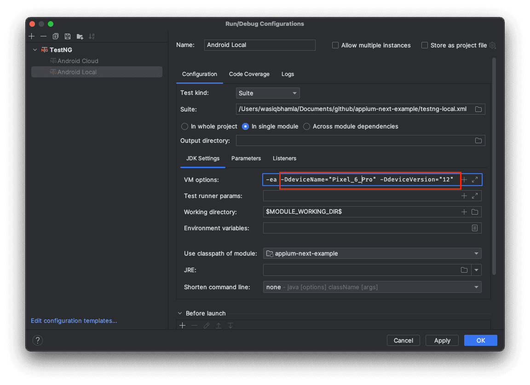530x385 pixels.
Task: Check Store as project file
Action: coord(425,45)
